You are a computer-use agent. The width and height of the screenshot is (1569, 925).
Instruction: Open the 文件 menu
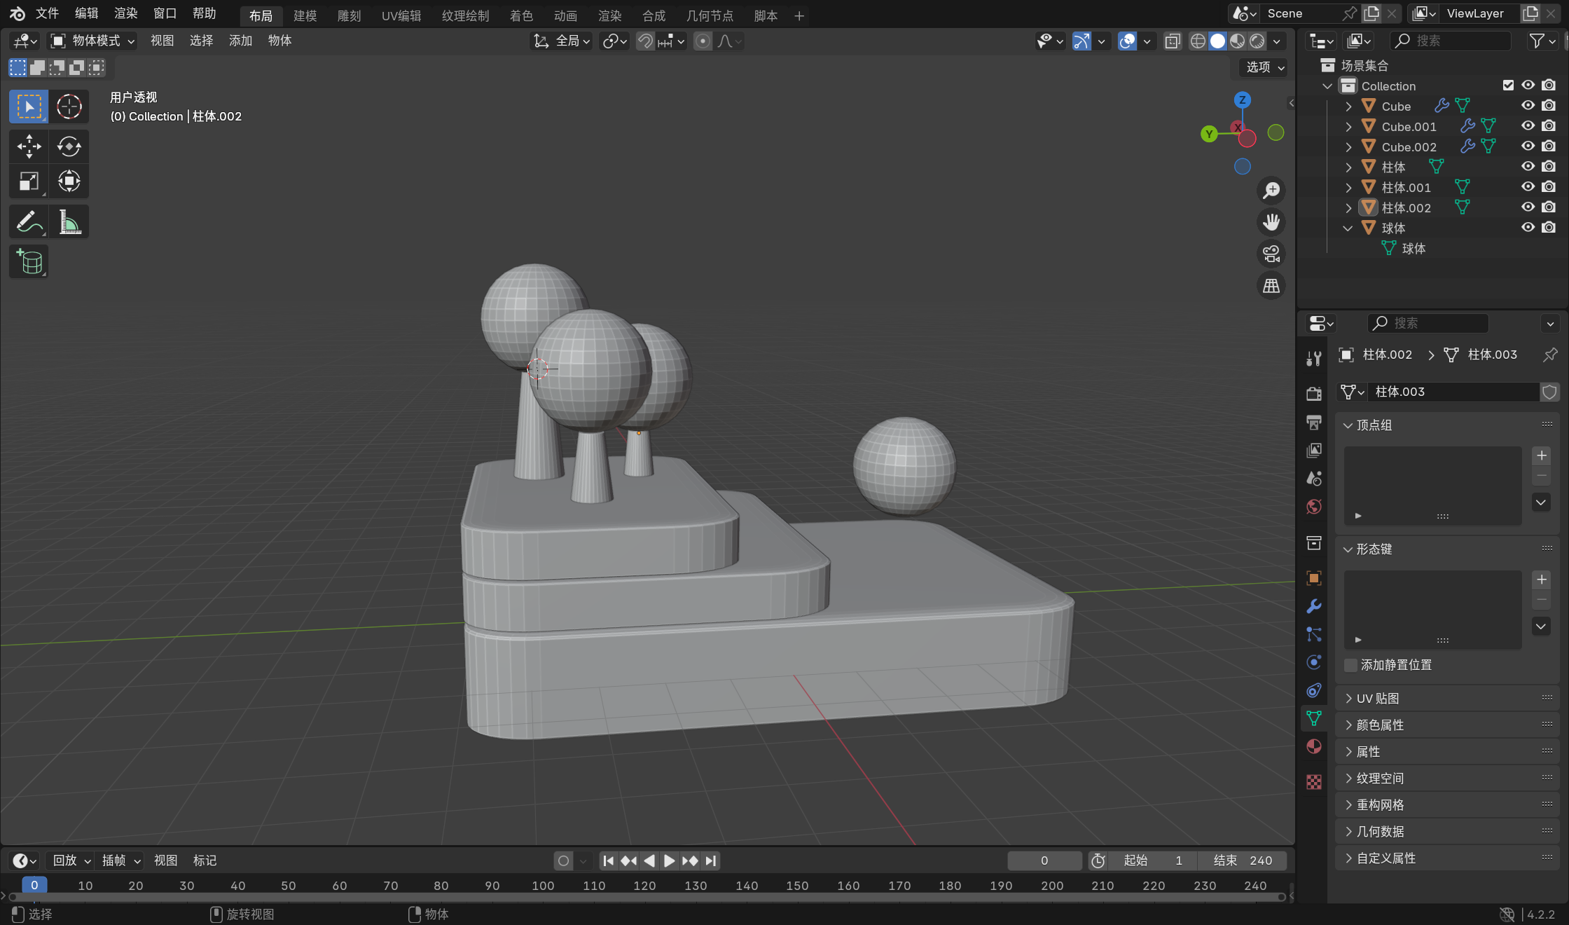(47, 13)
